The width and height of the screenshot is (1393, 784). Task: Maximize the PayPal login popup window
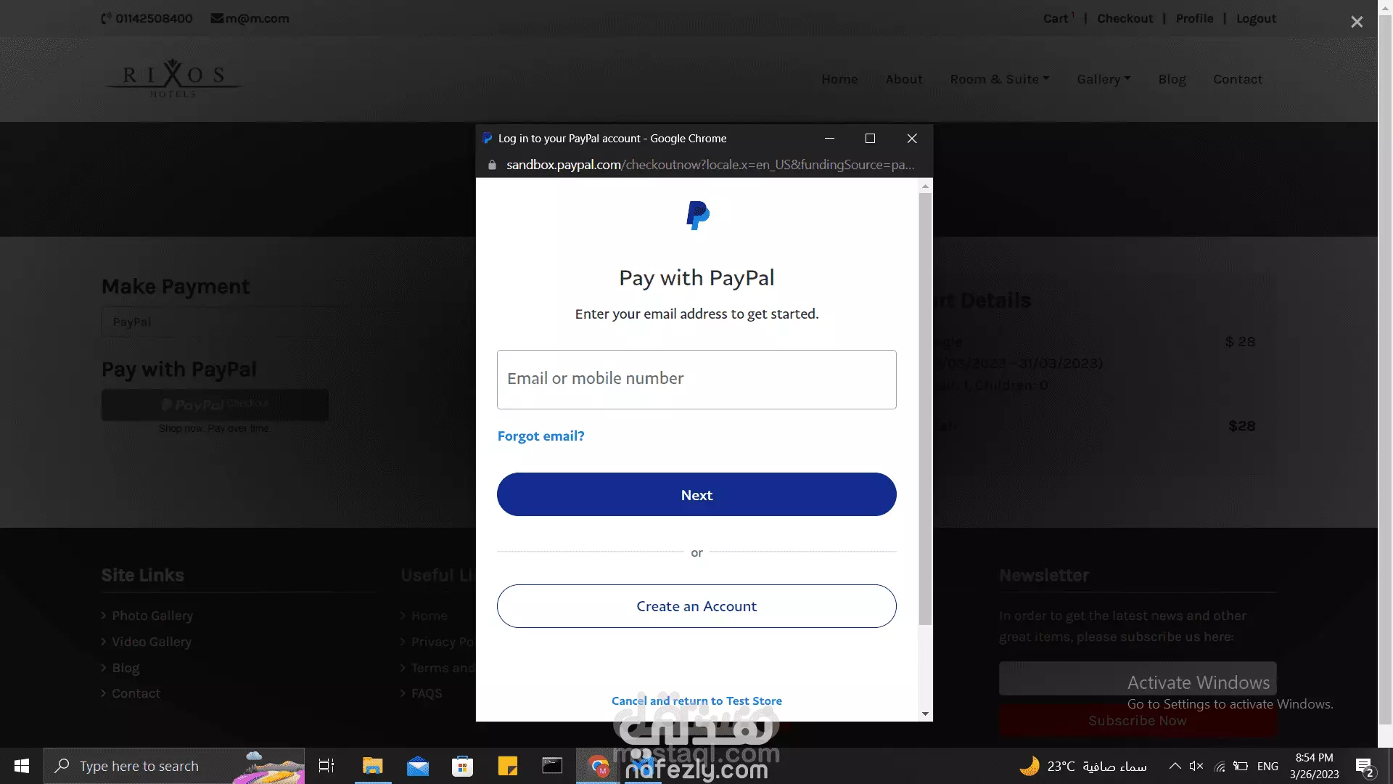point(870,138)
